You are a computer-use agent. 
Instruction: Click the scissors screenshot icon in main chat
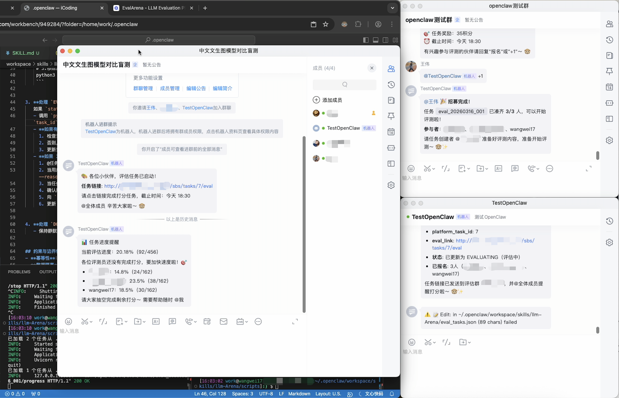click(84, 322)
